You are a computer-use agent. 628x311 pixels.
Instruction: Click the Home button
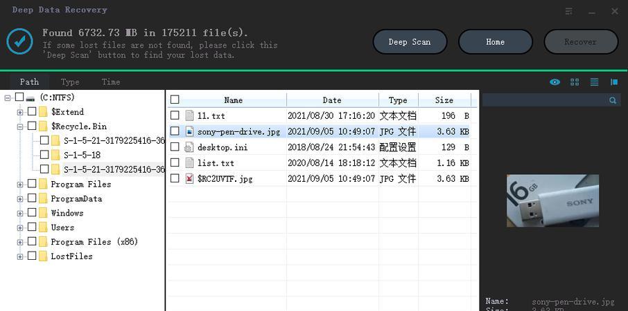click(x=496, y=42)
